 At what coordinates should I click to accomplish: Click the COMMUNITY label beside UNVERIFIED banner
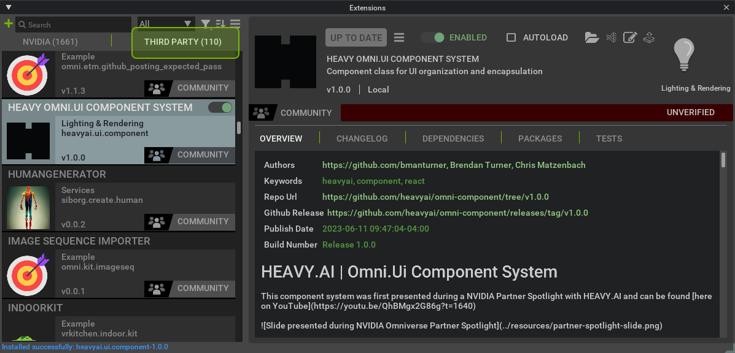tap(306, 113)
